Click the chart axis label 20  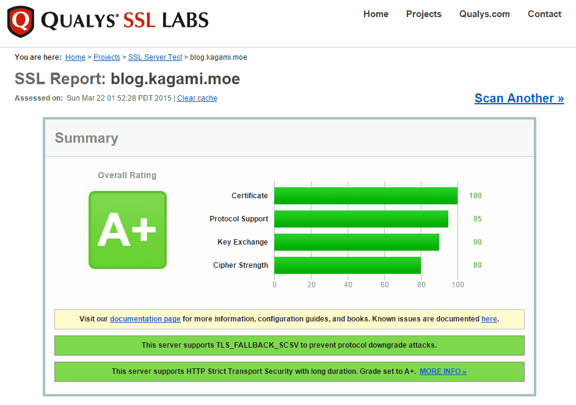311,285
